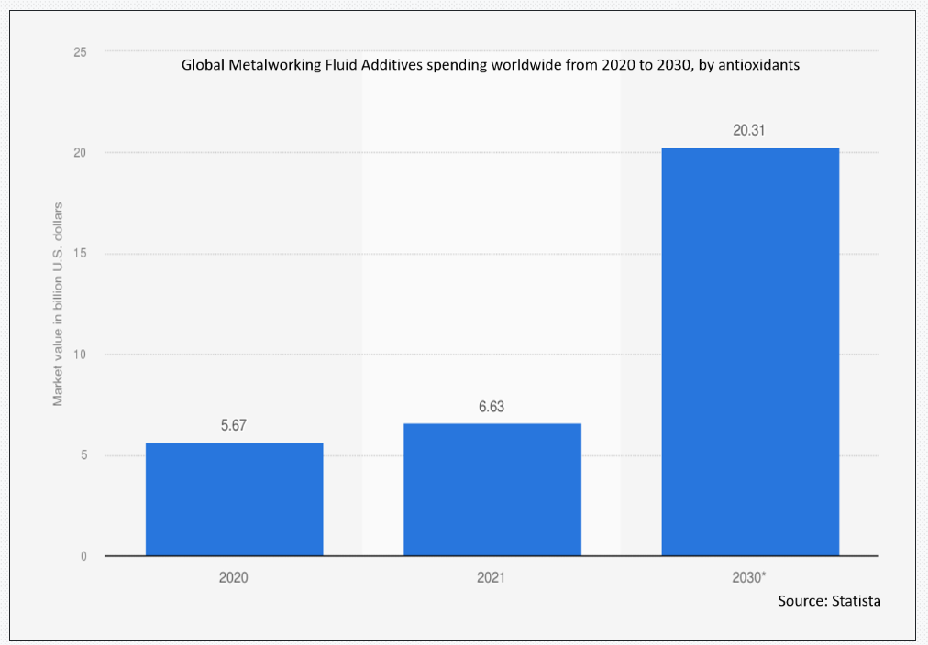Click the 5.67 value label
The image size is (928, 645).
pyautogui.click(x=234, y=426)
